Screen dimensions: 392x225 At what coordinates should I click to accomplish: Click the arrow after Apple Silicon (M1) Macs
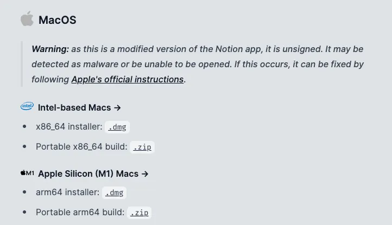tap(144, 174)
